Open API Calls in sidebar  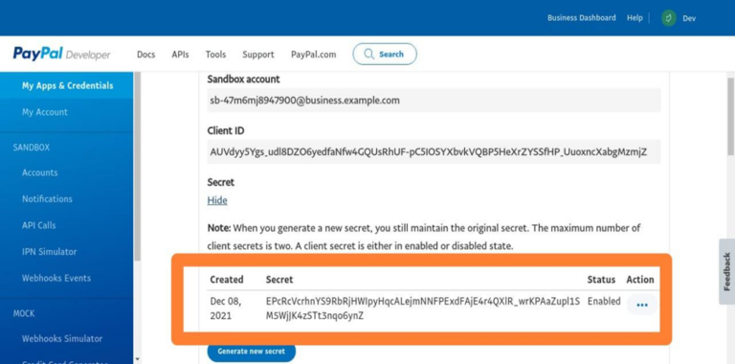[x=39, y=225]
